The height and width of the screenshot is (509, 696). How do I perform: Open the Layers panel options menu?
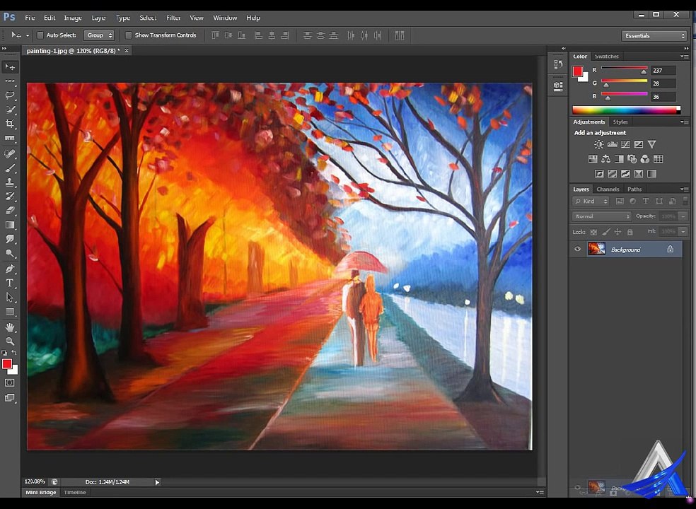tap(684, 189)
